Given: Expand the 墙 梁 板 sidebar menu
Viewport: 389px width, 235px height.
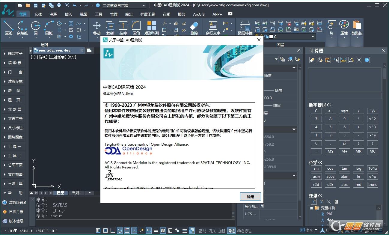Looking at the screenshot, I should (13, 63).
